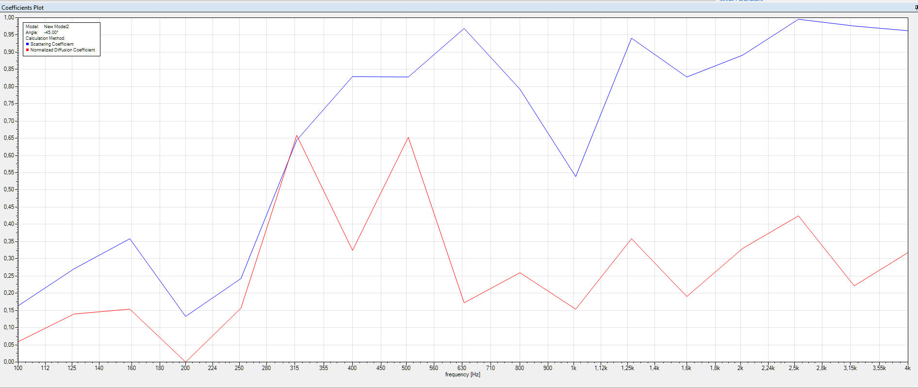The width and height of the screenshot is (918, 388).
Task: Click the auto-hide pin icon of Coefficients Plot
Action: click(916, 8)
